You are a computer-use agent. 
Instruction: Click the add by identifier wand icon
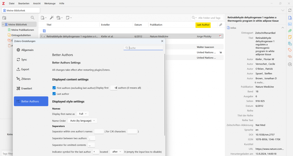52,18
